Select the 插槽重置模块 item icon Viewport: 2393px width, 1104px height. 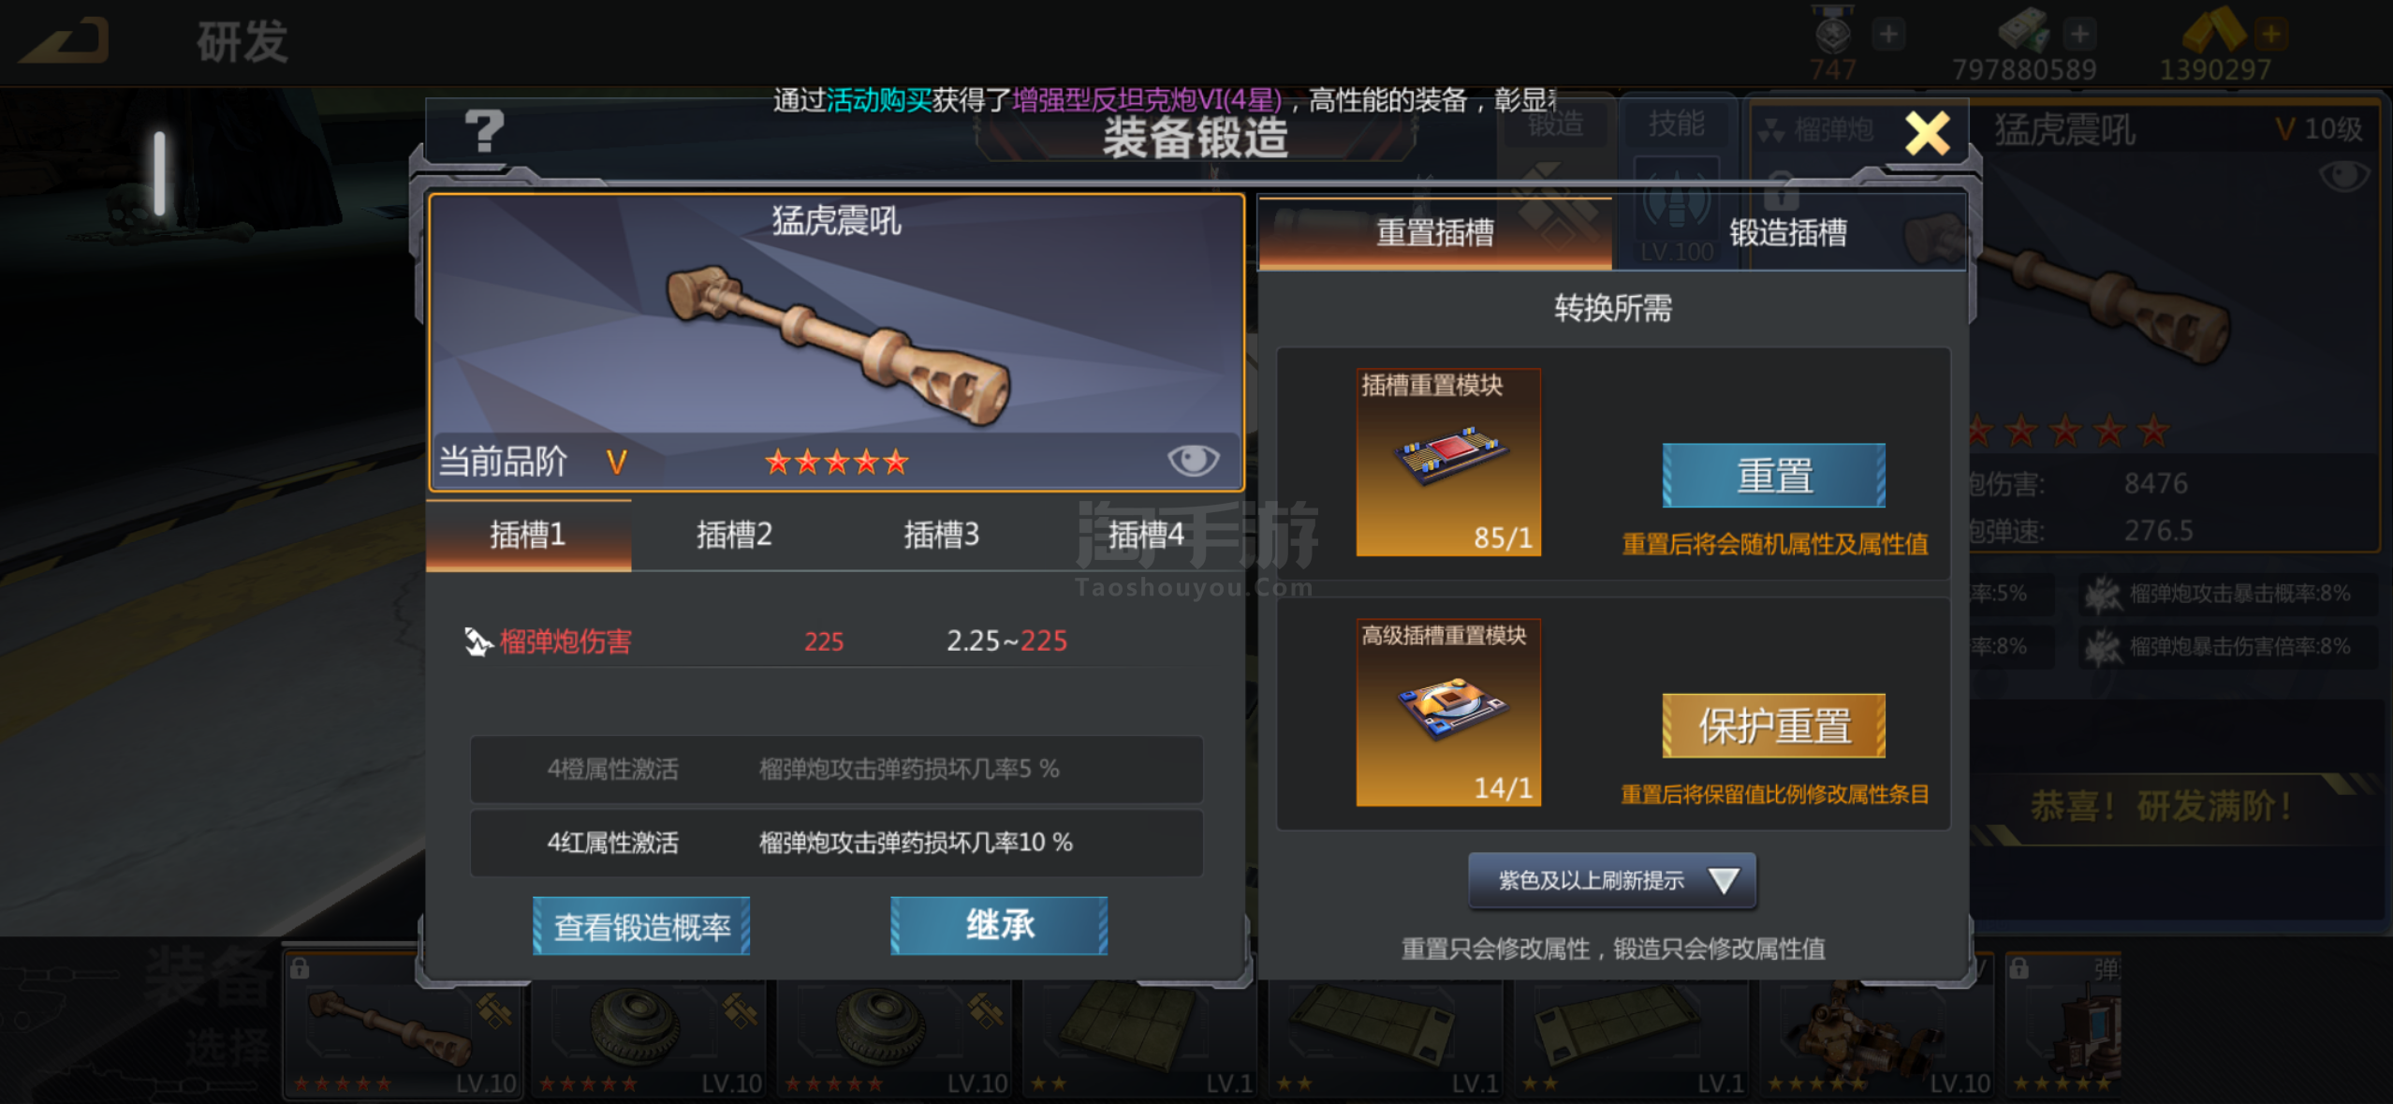(1448, 462)
